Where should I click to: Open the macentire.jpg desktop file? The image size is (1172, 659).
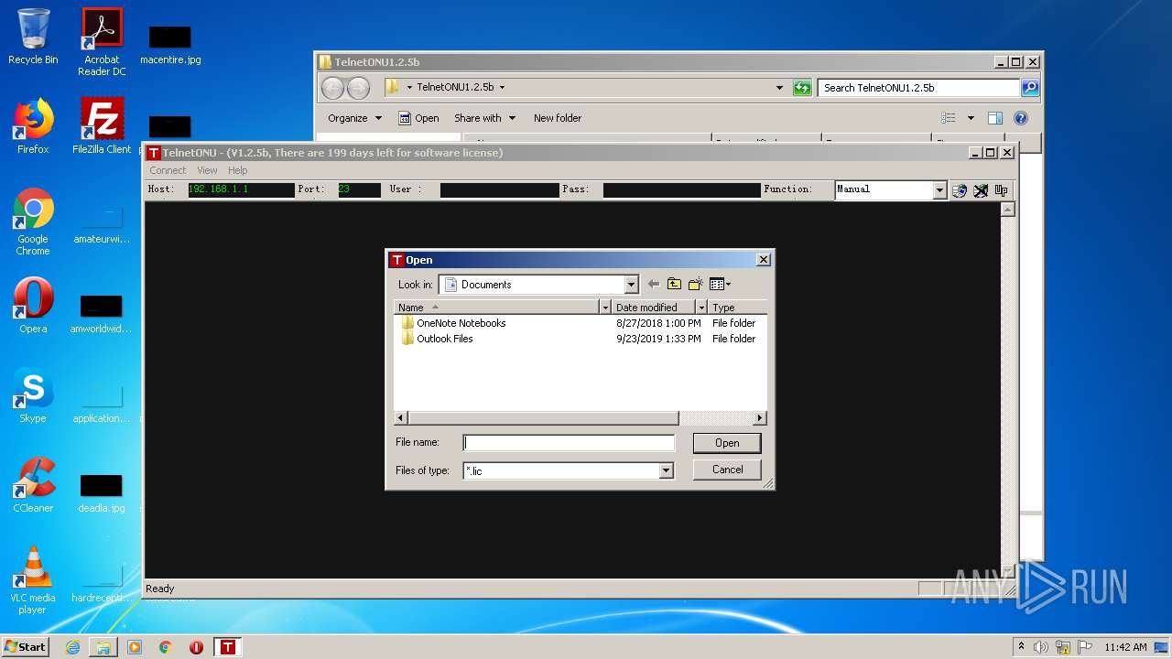pyautogui.click(x=170, y=44)
